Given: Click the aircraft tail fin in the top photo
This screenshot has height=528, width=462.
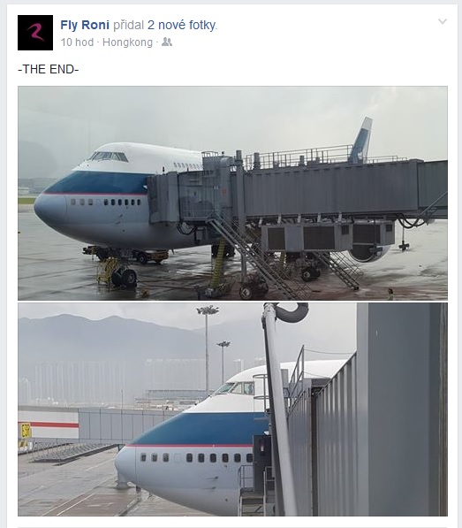Looking at the screenshot, I should point(361,140).
